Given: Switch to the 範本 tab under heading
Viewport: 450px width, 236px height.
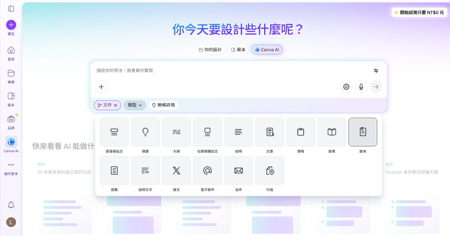Looking at the screenshot, I should (238, 50).
